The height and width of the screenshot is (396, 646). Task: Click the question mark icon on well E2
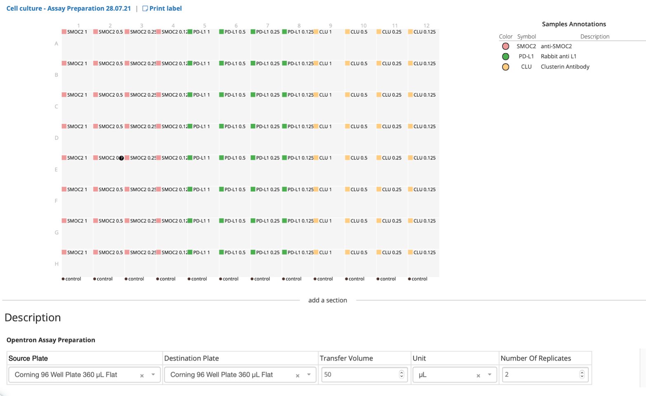(121, 158)
